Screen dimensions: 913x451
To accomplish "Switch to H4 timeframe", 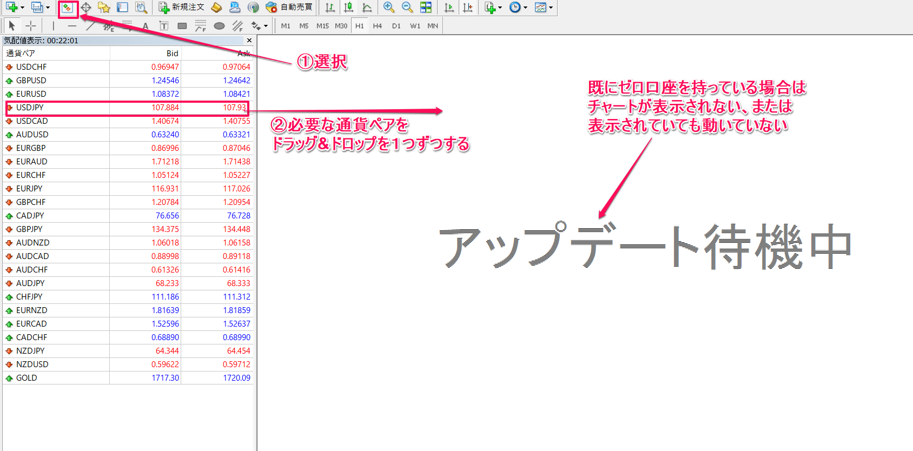I will (378, 26).
